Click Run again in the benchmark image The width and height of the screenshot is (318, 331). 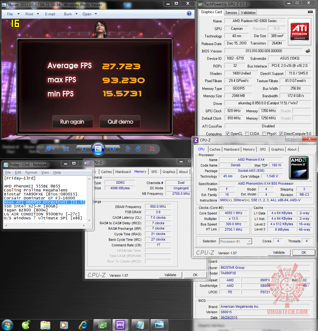(x=72, y=121)
